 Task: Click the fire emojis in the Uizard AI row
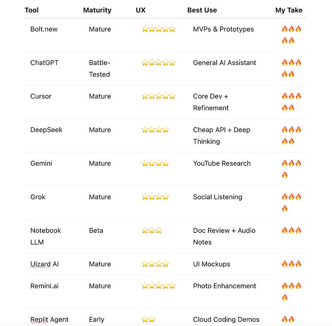pyautogui.click(x=291, y=264)
